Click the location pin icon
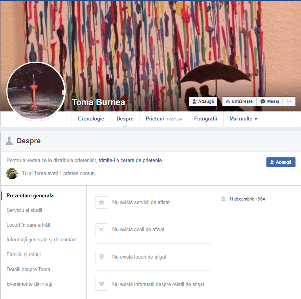 point(101,257)
